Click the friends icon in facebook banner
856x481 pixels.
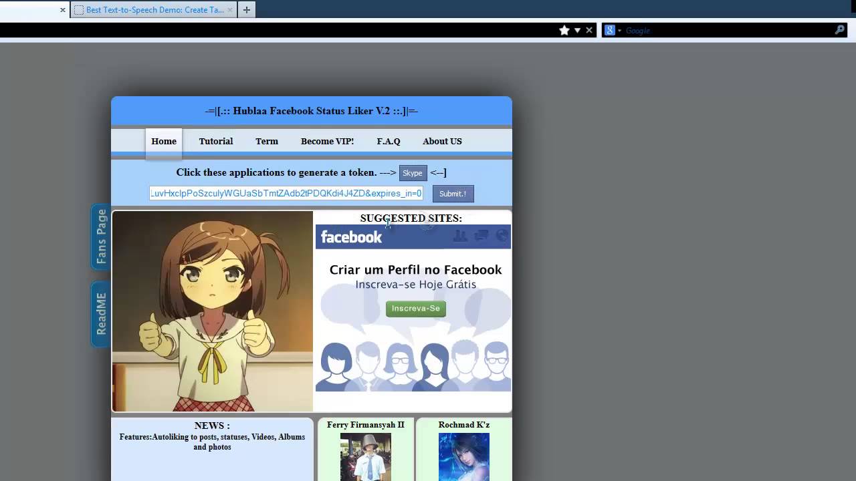pos(460,236)
